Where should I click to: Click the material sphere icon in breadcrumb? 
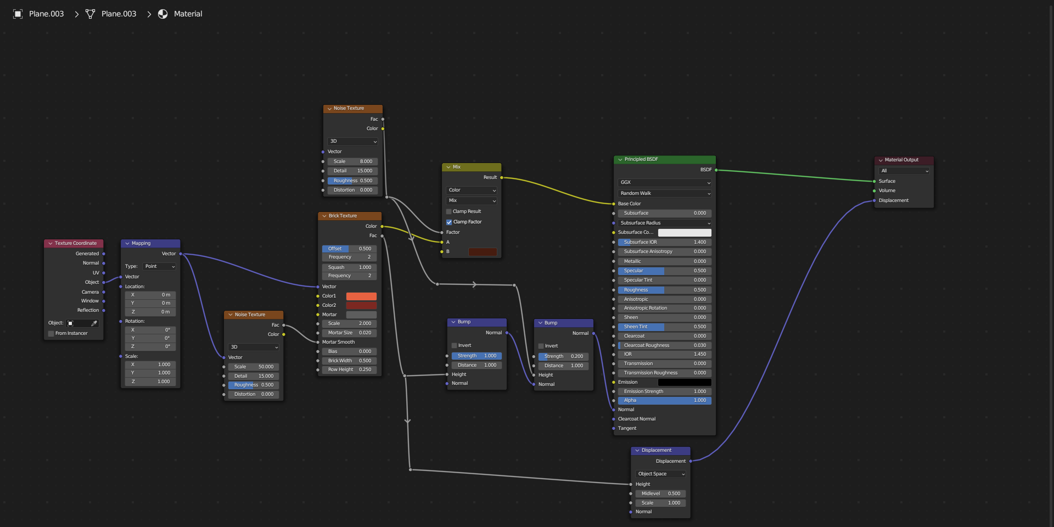(163, 14)
